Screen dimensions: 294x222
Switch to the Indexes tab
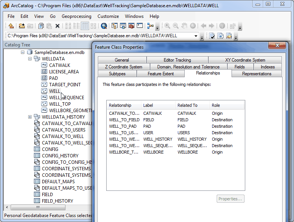tap(268, 67)
